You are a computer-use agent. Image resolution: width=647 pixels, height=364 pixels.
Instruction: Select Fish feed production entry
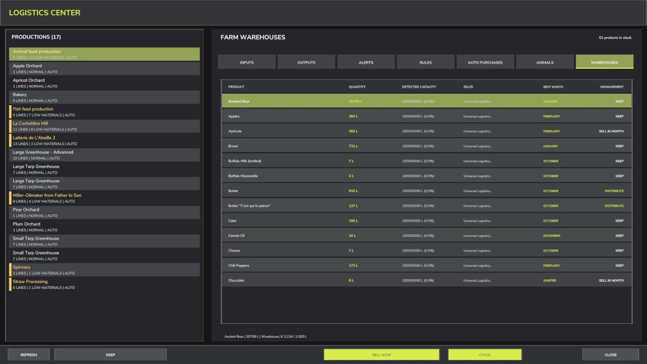click(104, 112)
